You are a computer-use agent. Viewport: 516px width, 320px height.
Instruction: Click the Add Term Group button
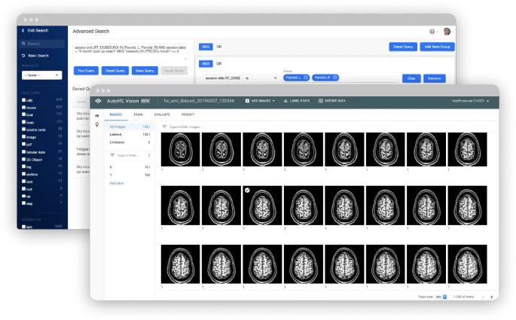coord(436,47)
